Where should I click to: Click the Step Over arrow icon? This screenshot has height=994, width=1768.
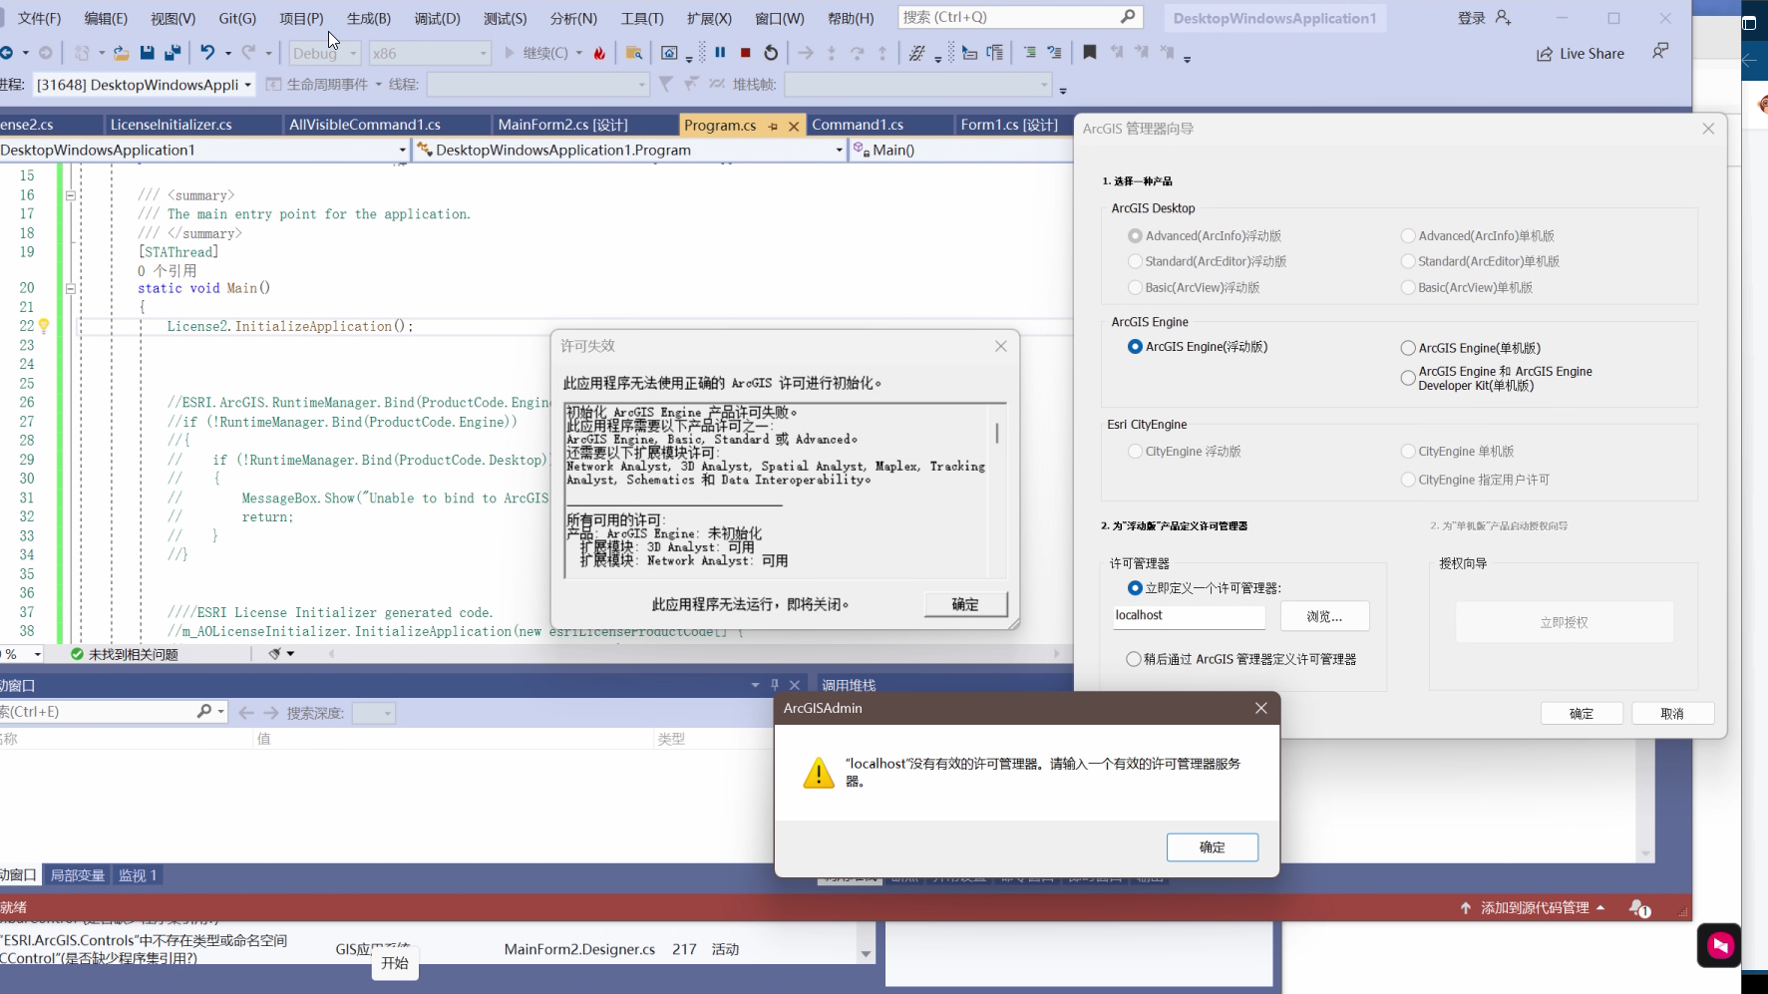(857, 53)
